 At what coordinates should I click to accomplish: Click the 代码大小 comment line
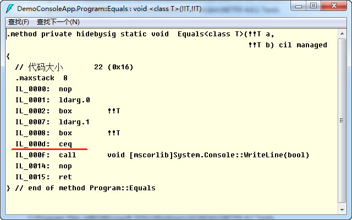74,67
